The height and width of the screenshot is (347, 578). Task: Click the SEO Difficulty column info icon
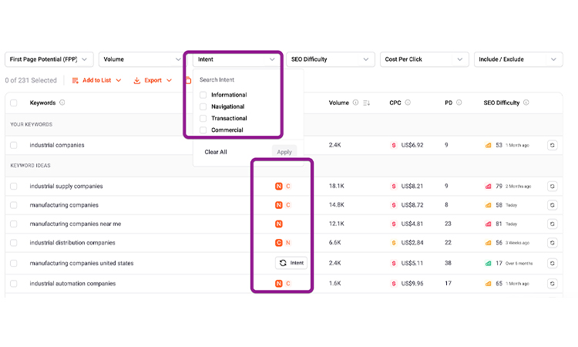pyautogui.click(x=526, y=103)
